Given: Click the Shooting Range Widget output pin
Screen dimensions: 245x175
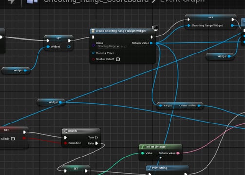Looking at the screenshot, I should 232,25.
